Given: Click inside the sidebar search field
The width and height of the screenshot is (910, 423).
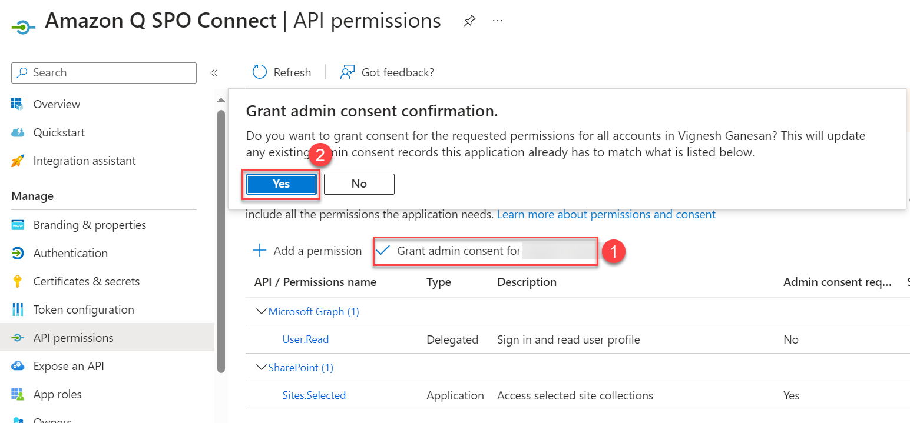Looking at the screenshot, I should pos(103,72).
